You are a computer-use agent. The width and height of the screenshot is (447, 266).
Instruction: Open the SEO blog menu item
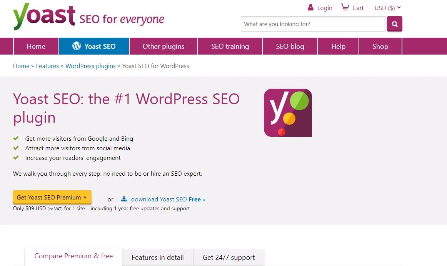point(290,46)
